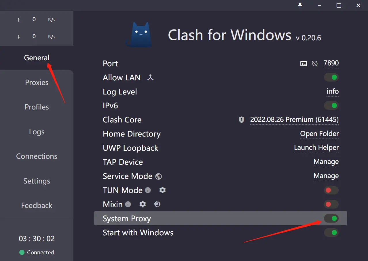Image resolution: width=368 pixels, height=261 pixels.
Task: Change the Log Level info value
Action: click(x=332, y=92)
